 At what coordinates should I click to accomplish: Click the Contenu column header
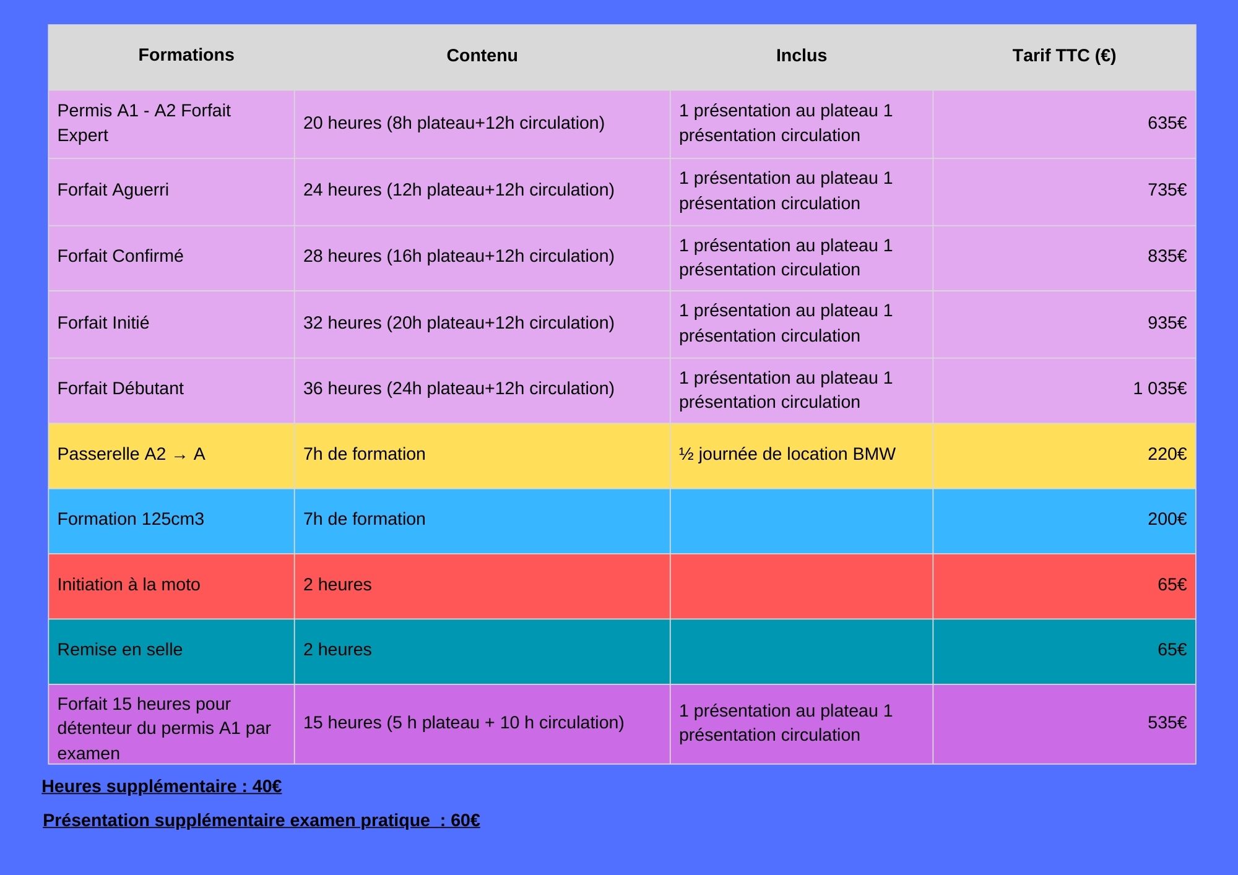tap(482, 56)
